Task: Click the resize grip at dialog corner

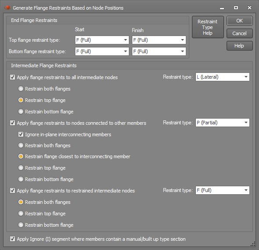Action: coord(253,244)
